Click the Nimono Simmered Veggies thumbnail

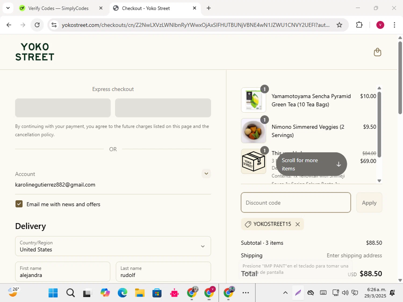pyautogui.click(x=253, y=131)
